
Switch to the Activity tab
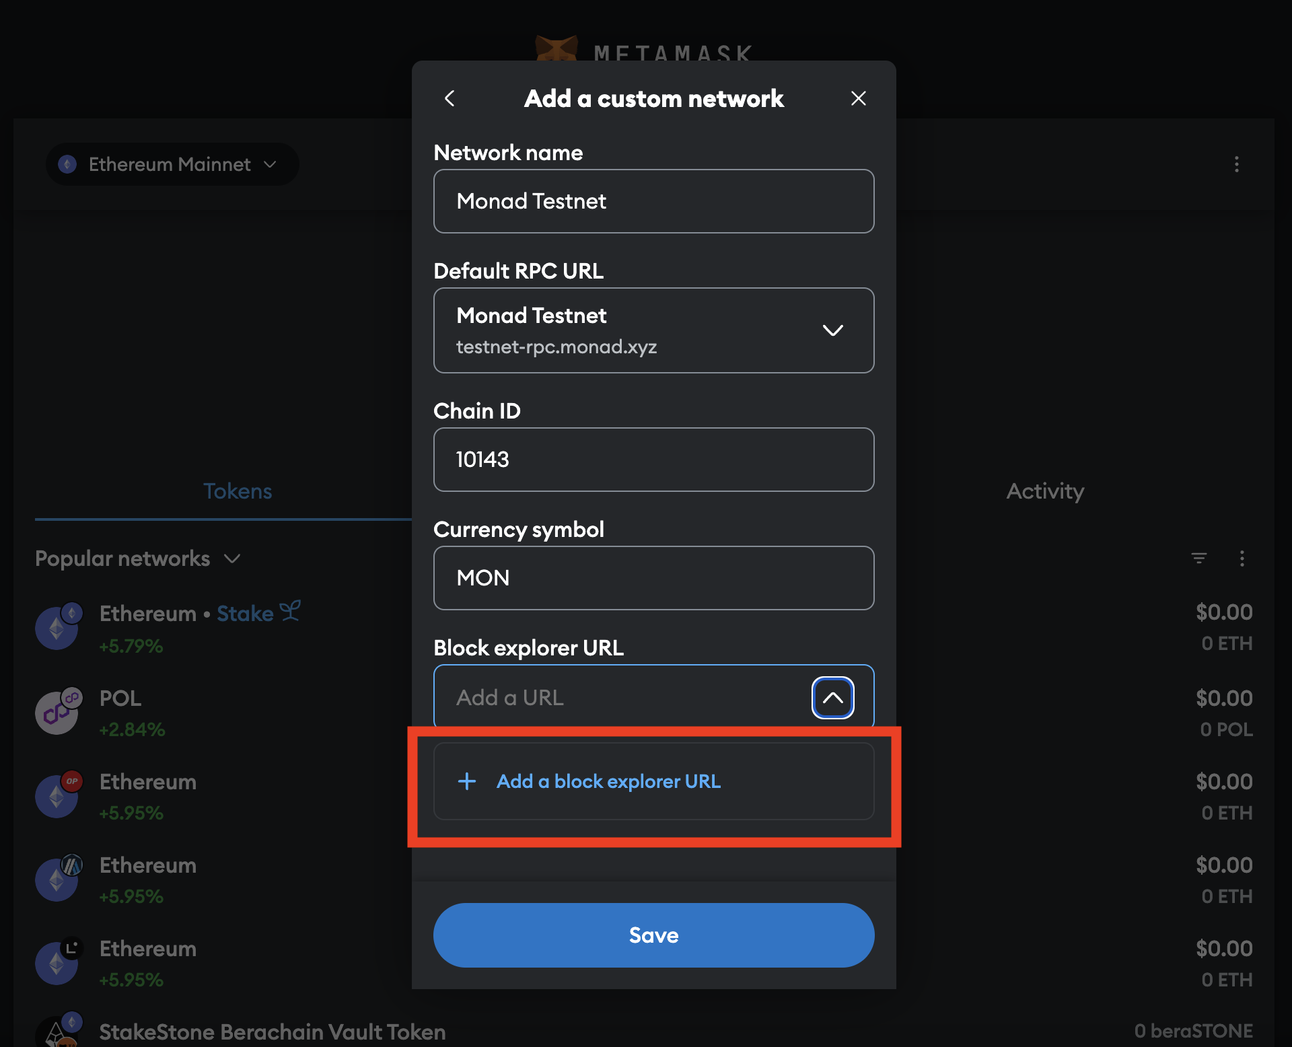(1044, 491)
